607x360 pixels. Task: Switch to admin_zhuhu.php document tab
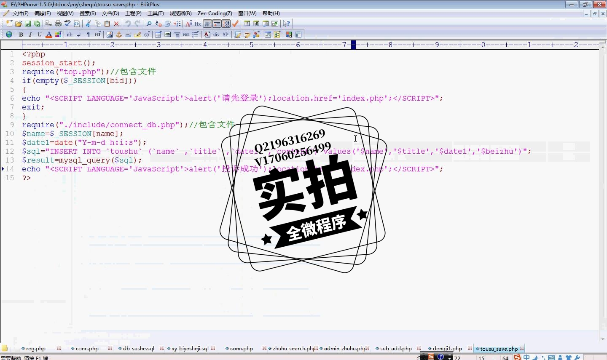point(344,349)
